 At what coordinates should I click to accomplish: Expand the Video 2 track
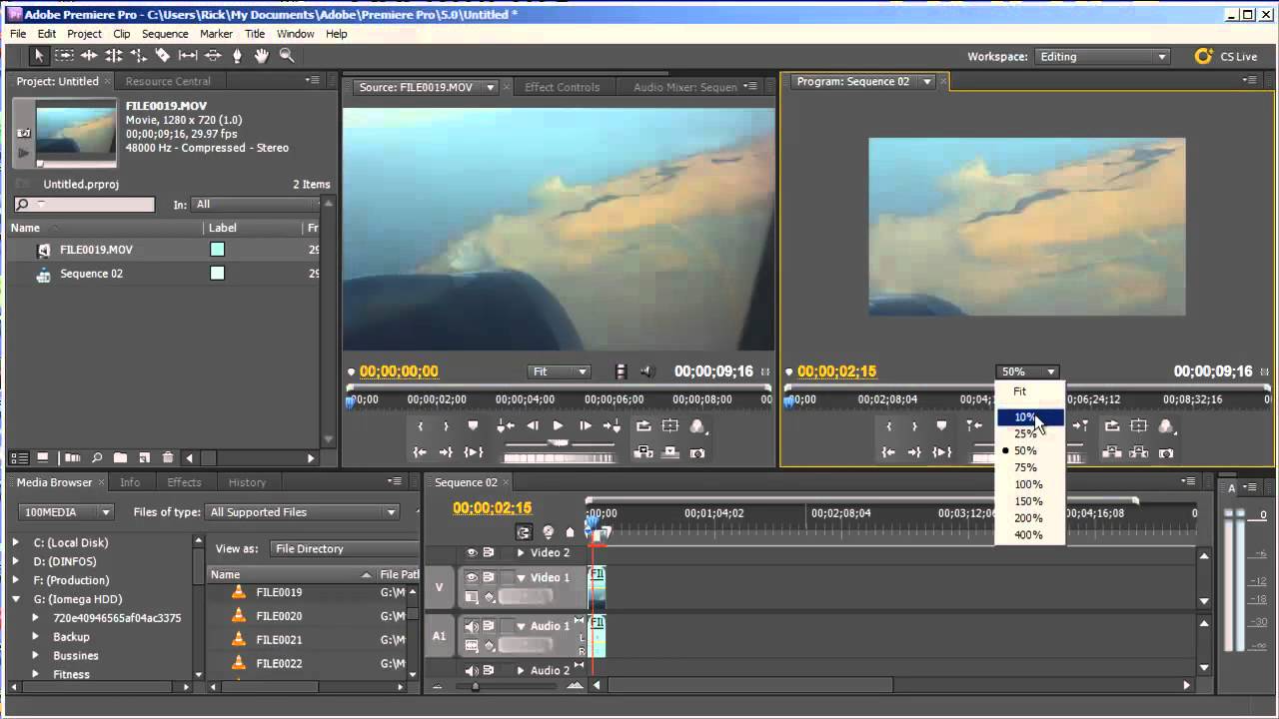[x=521, y=552]
